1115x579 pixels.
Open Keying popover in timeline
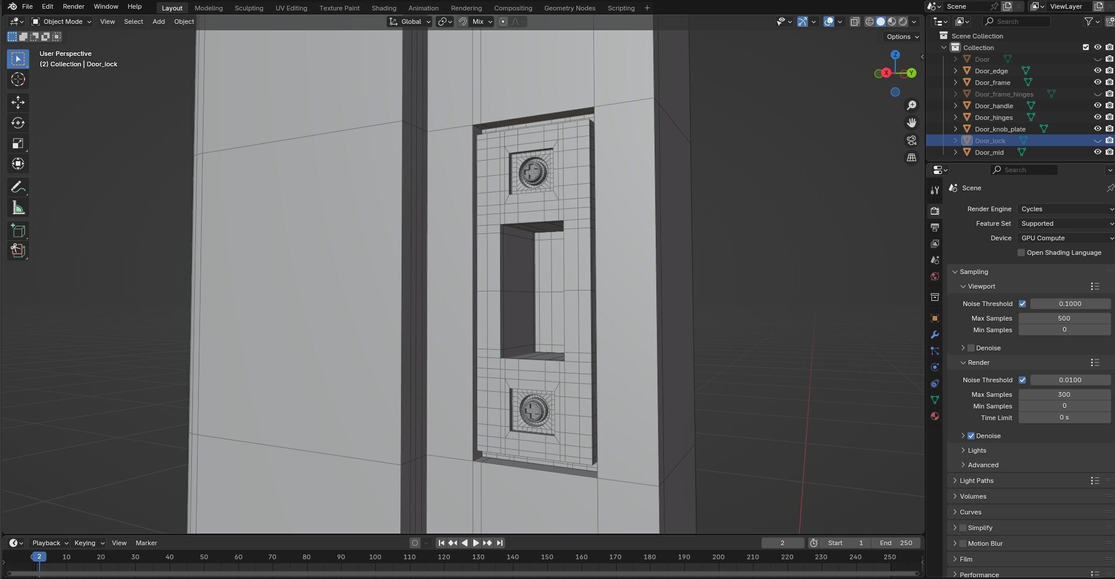click(x=89, y=543)
